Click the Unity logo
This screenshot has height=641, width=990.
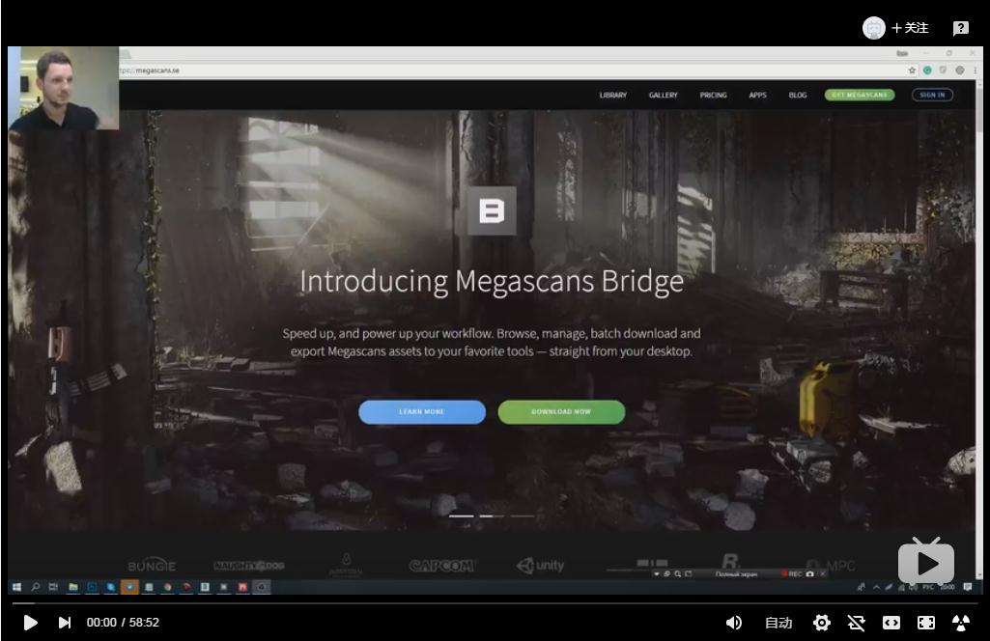coord(541,566)
